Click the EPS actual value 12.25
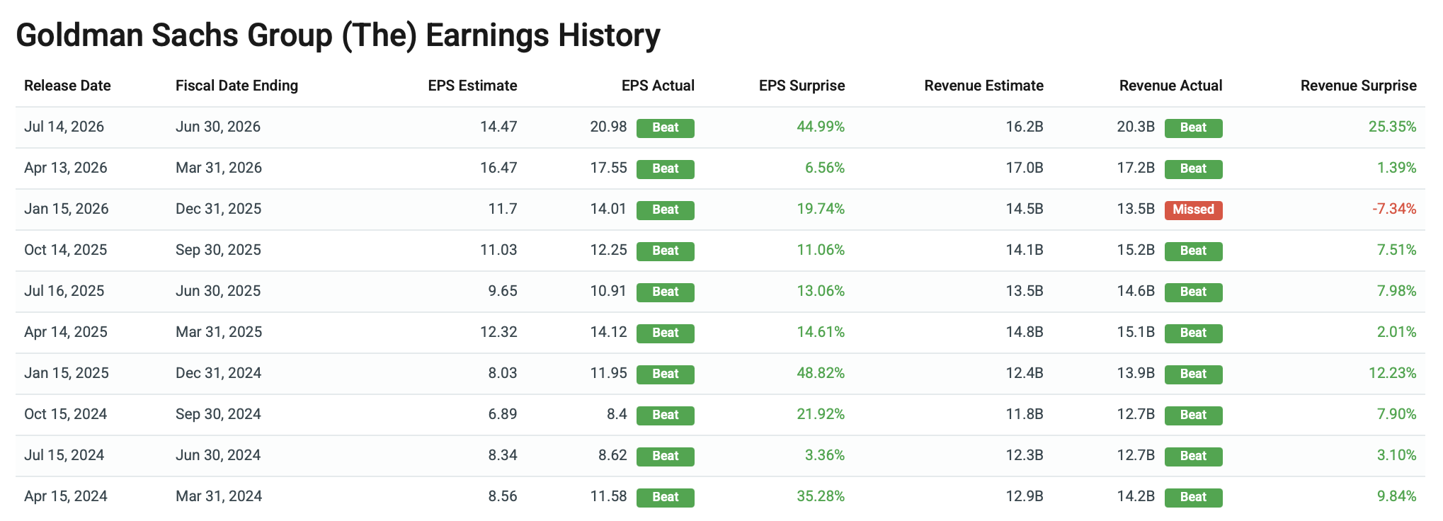This screenshot has width=1443, height=521. click(x=609, y=250)
